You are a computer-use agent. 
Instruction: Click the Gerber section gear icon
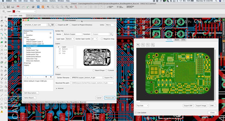(x=50, y=38)
